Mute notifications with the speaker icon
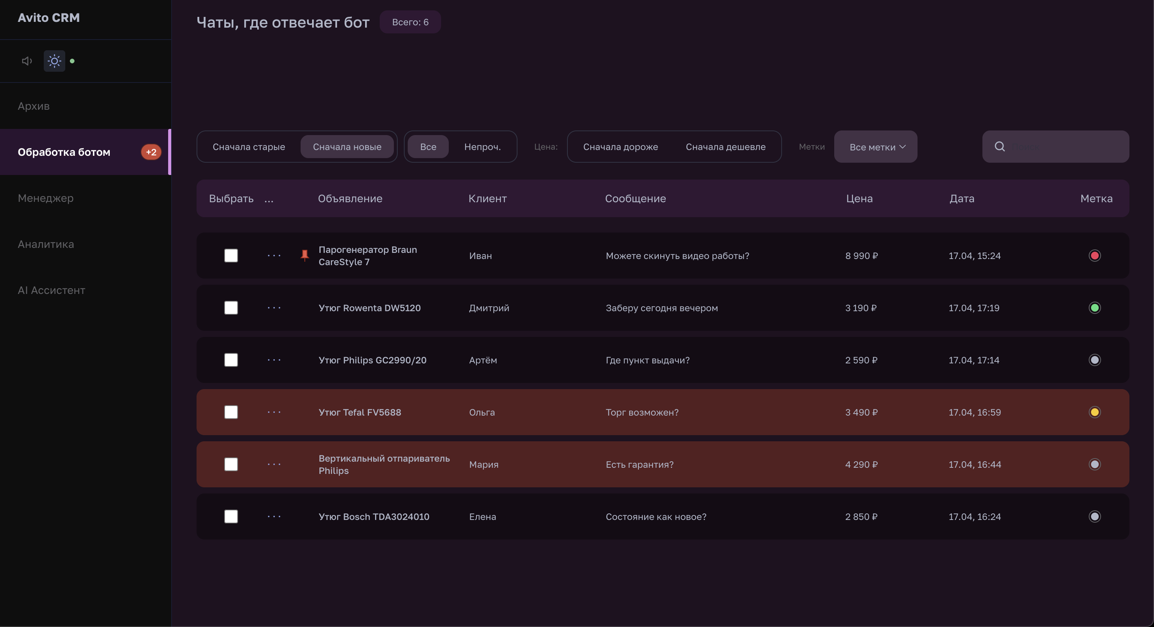This screenshot has height=627, width=1154. pyautogui.click(x=27, y=61)
